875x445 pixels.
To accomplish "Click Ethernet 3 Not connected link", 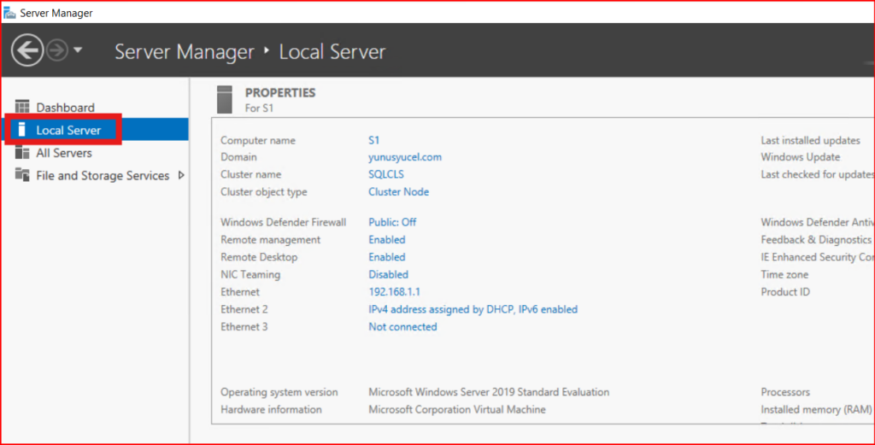I will (402, 327).
